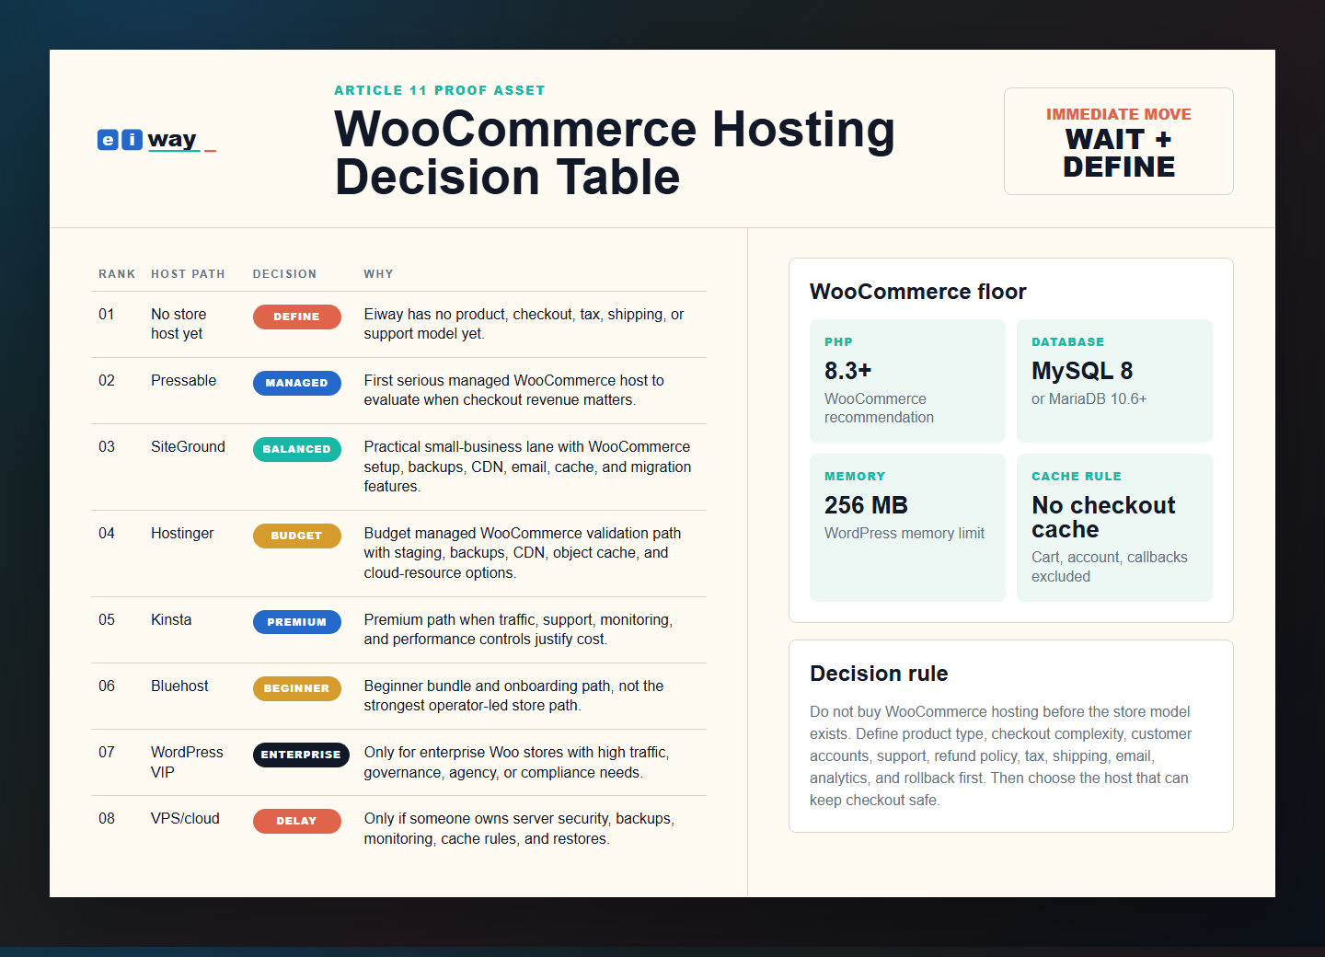Click the 'Pressable' host name
This screenshot has height=957, width=1325.
[183, 381]
